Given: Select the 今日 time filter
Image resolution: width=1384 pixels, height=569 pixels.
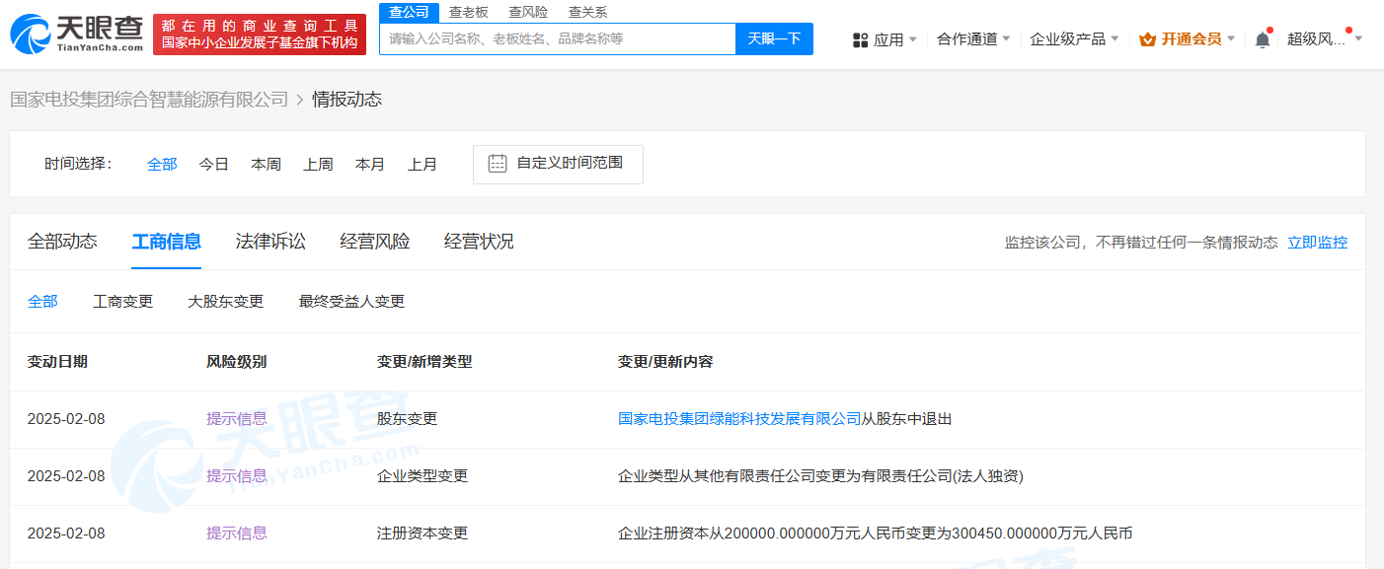Looking at the screenshot, I should [214, 164].
